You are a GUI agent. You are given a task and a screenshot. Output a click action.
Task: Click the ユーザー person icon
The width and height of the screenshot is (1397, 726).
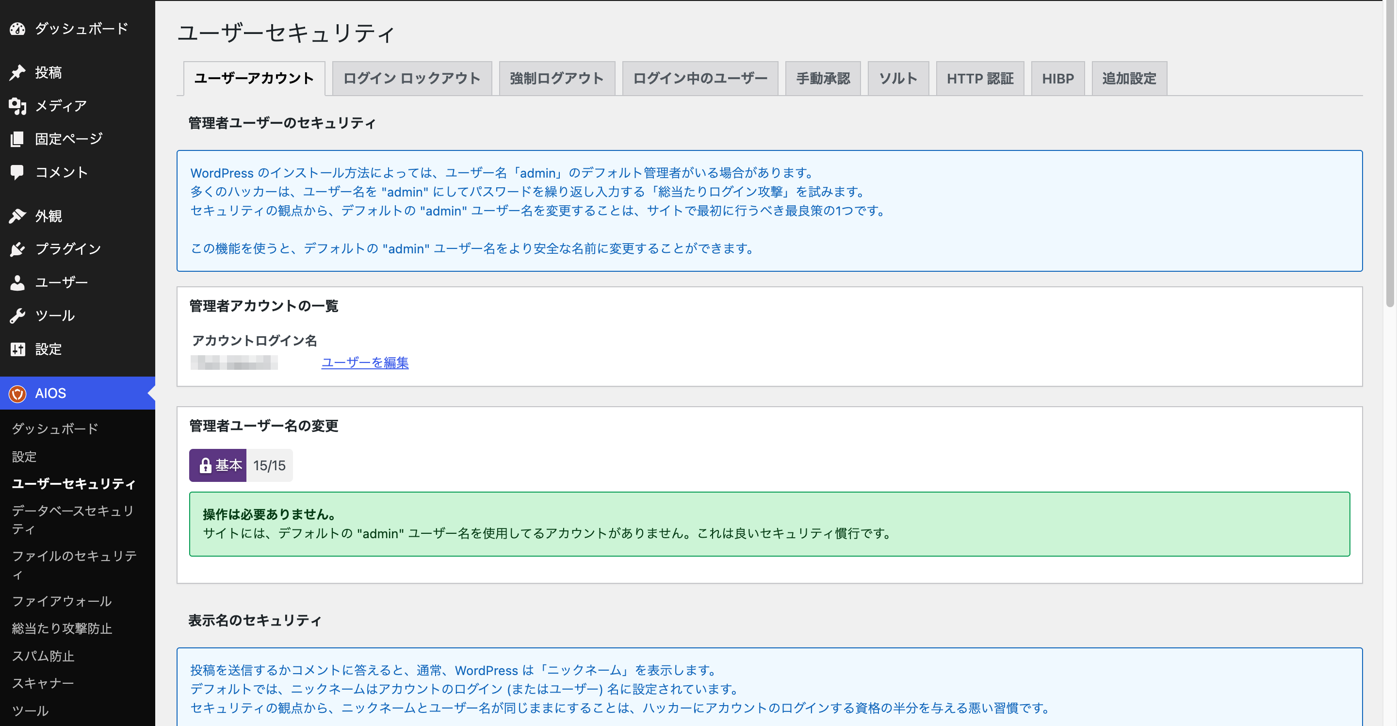(x=17, y=282)
